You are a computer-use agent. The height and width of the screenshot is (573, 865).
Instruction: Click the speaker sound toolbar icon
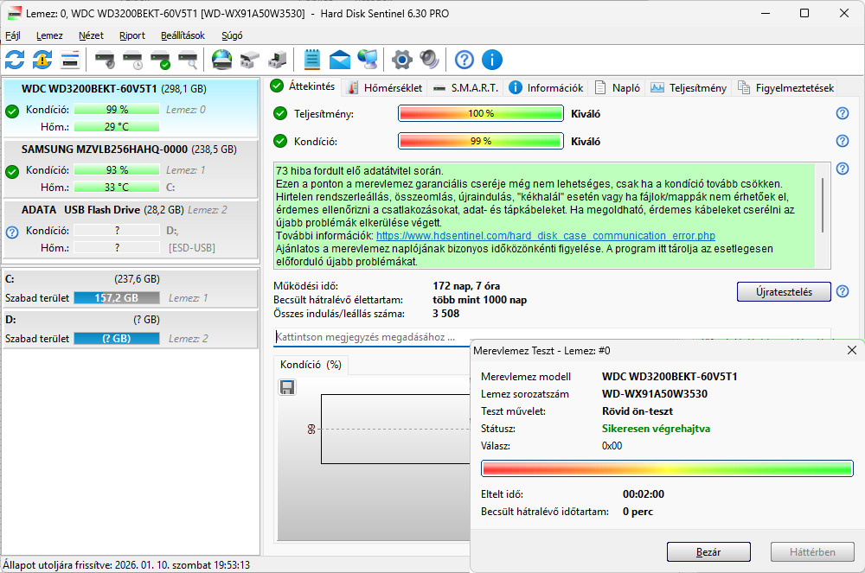click(429, 60)
